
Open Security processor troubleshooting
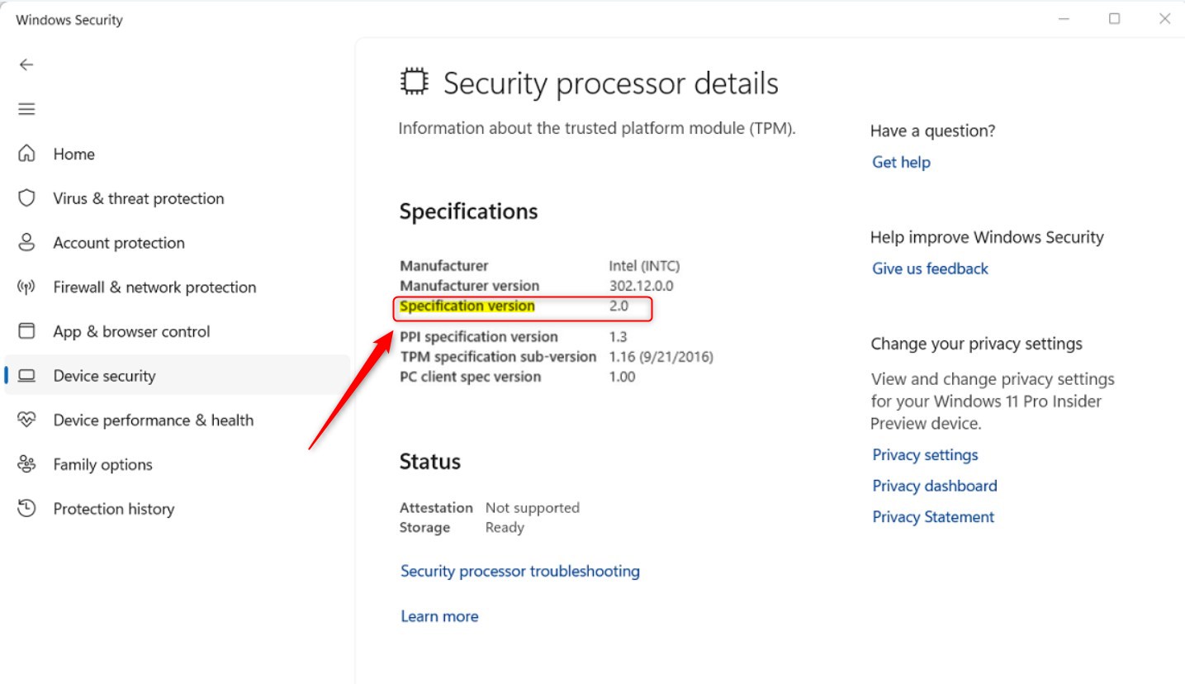click(519, 571)
